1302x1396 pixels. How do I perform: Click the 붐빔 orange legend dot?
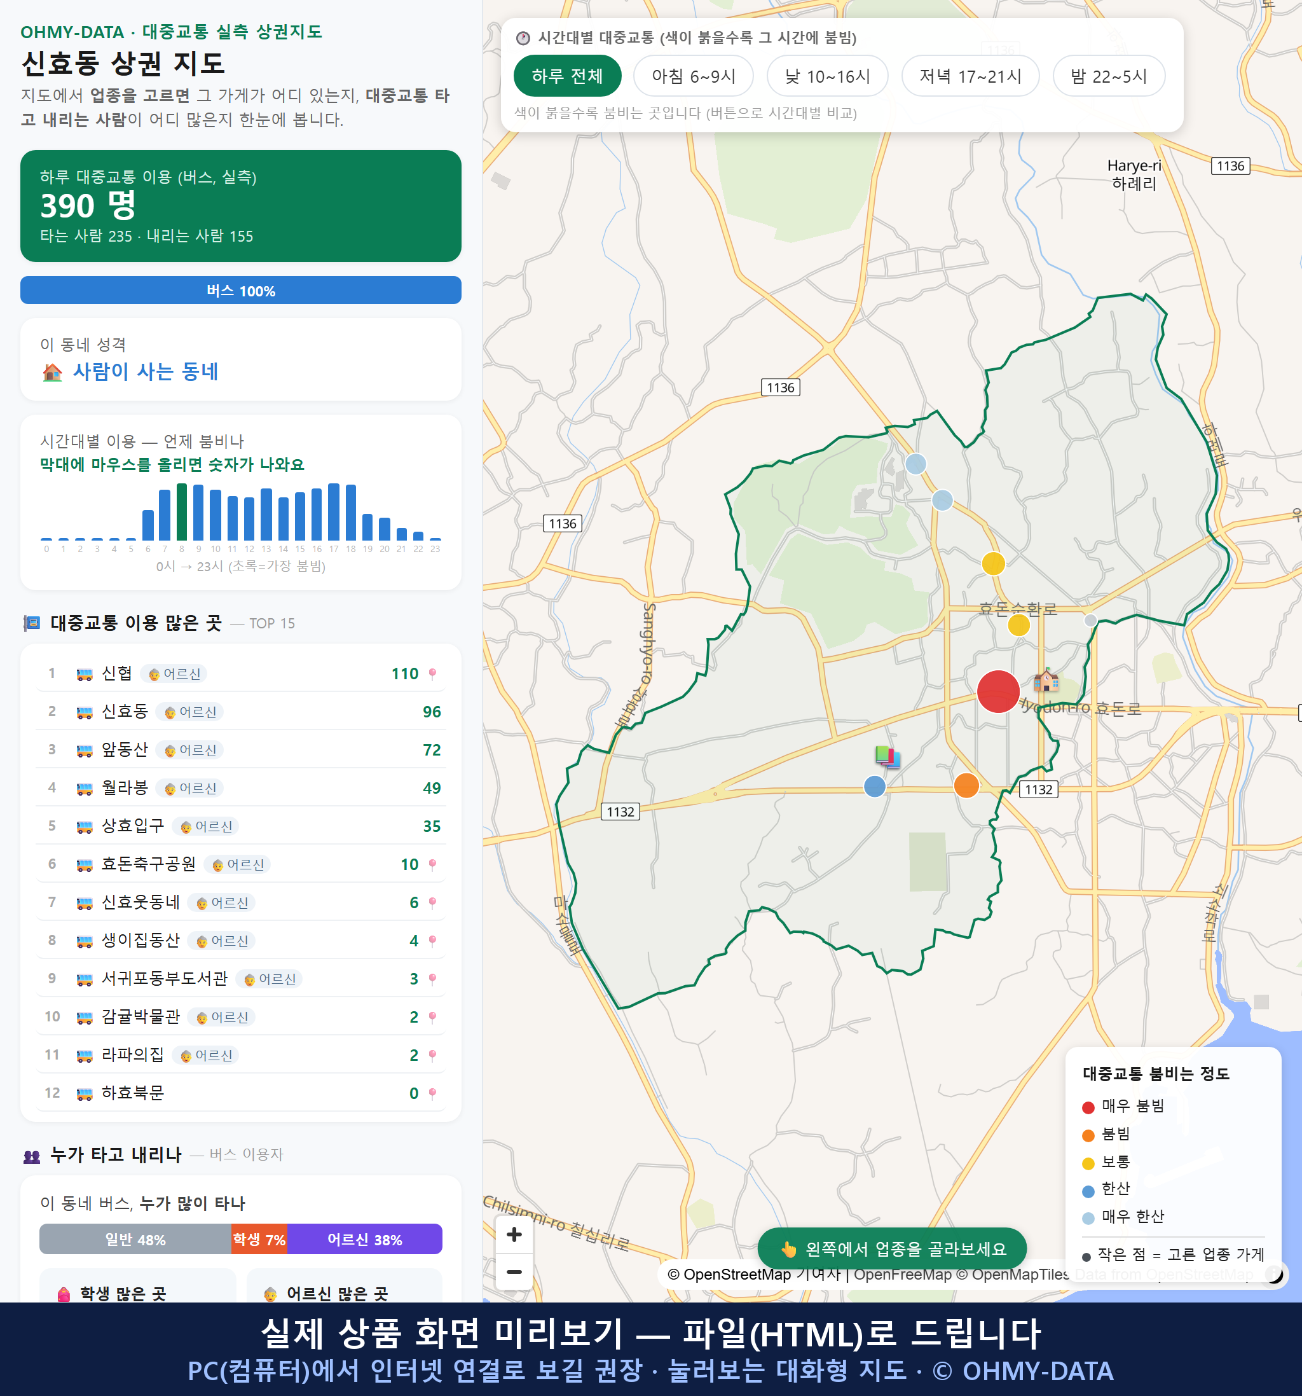click(x=1088, y=1135)
